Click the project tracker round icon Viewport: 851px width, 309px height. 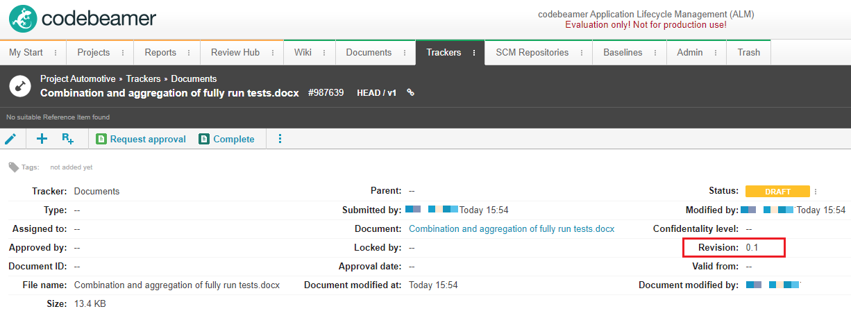20,86
